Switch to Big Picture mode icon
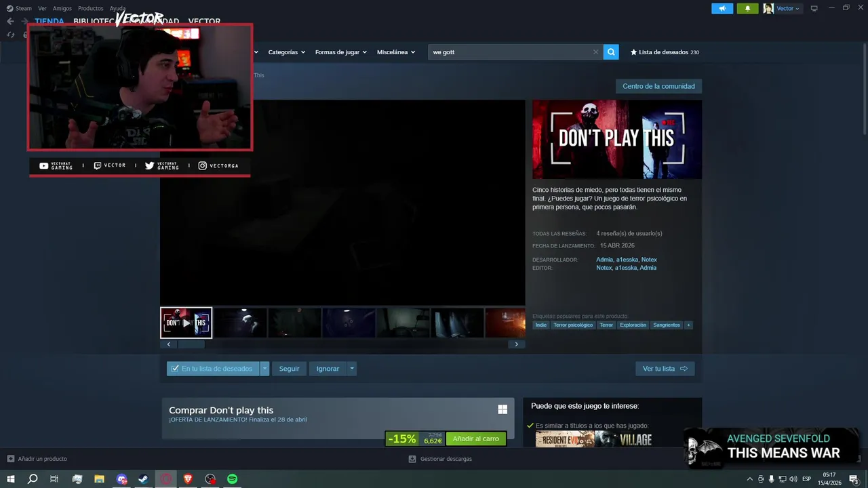Screen dimensions: 868x488 [x=814, y=8]
